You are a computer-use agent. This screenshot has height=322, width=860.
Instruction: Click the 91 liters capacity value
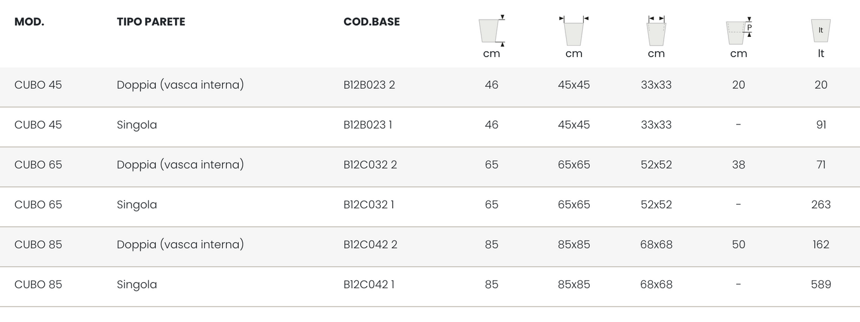click(x=821, y=125)
